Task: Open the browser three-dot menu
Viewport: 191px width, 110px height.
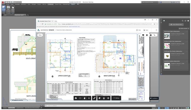Action: coord(157,24)
